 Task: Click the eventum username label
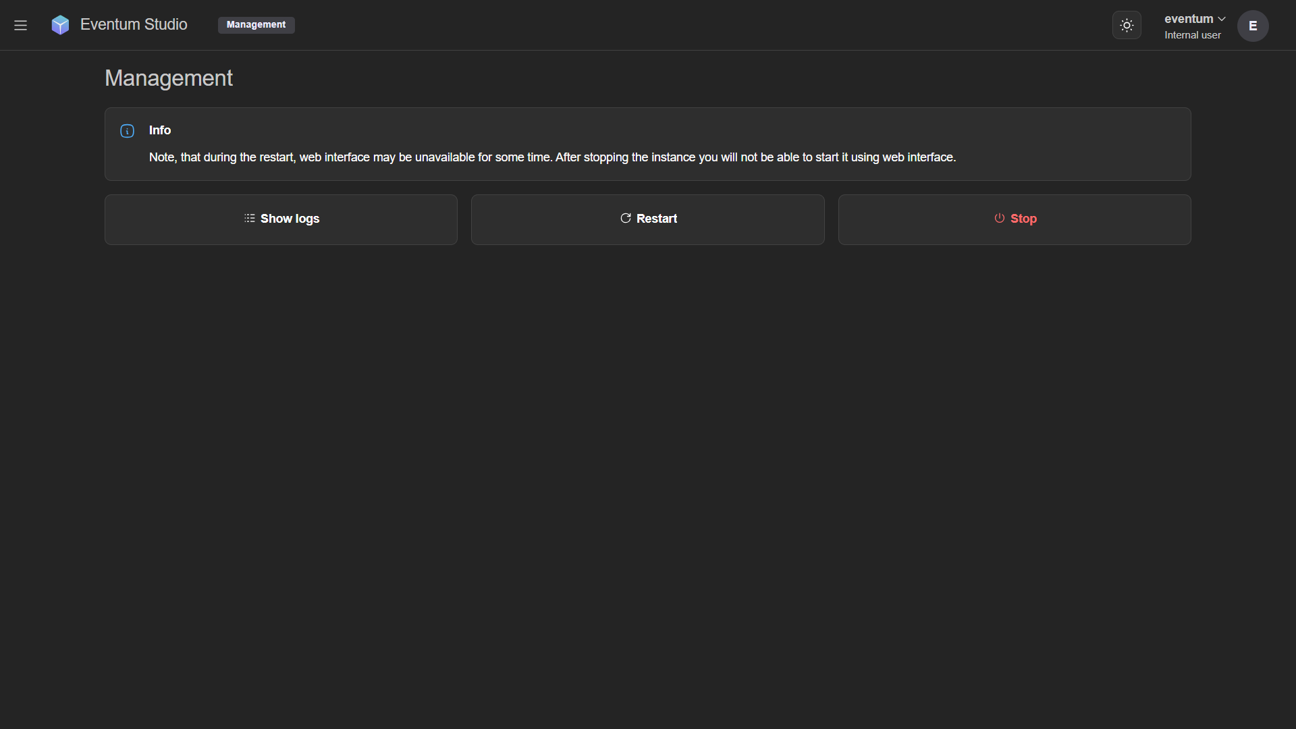coord(1188,19)
